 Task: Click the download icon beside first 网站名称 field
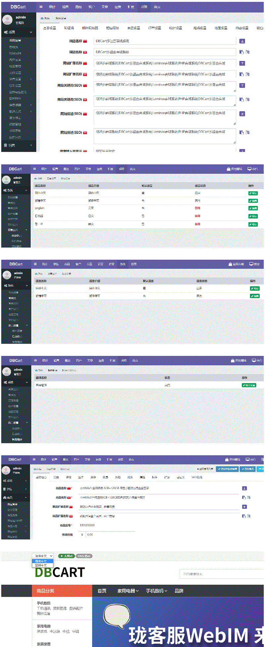click(242, 41)
